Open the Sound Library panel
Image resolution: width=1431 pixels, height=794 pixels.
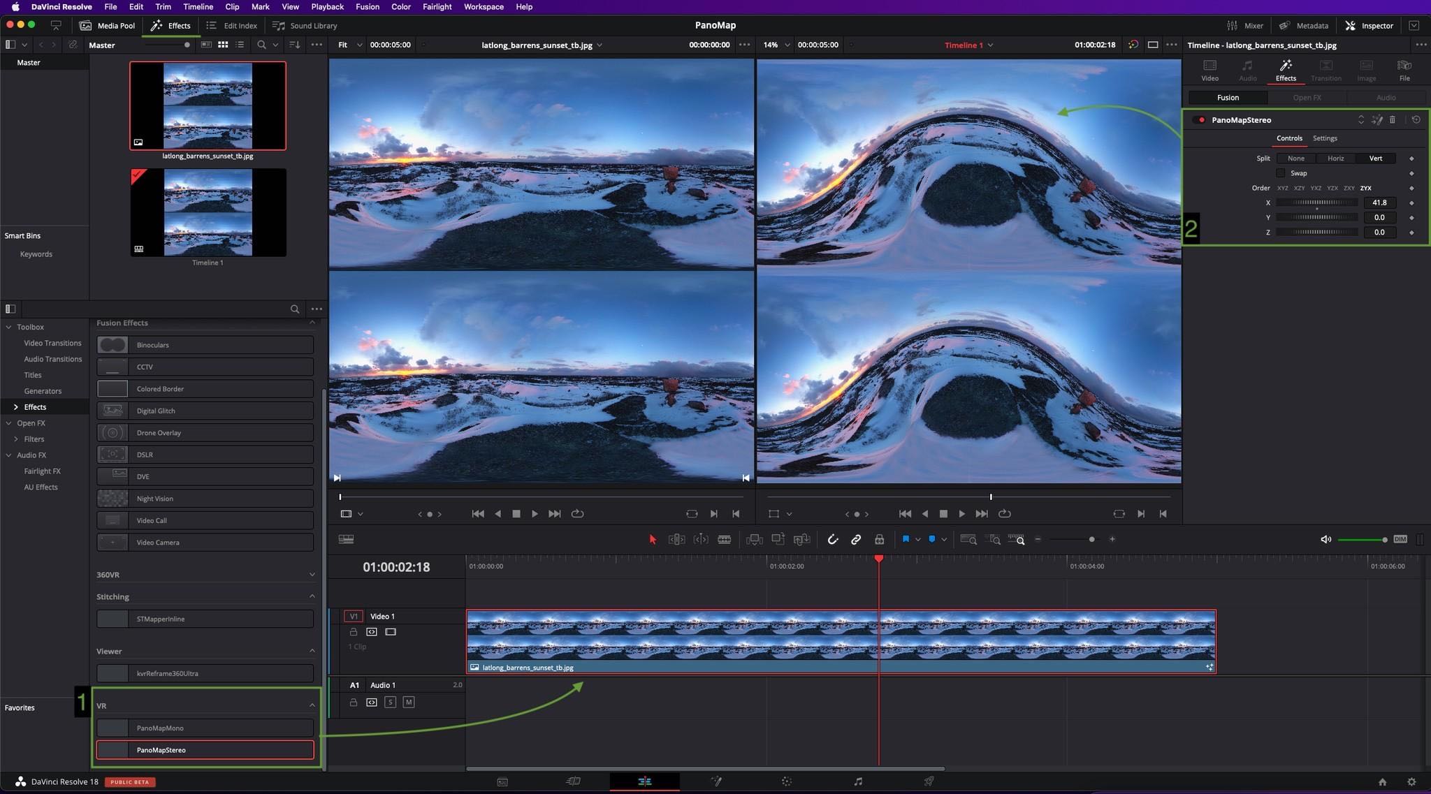tap(305, 26)
